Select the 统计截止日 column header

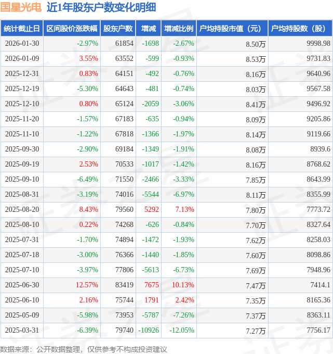coord(21,29)
